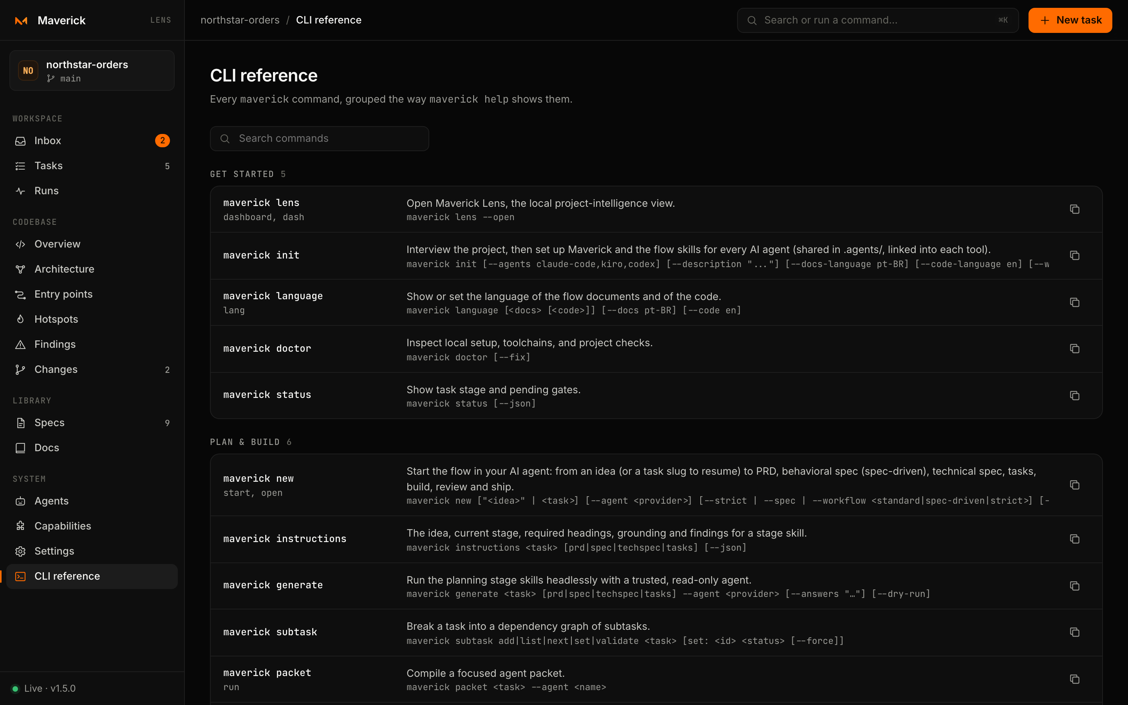This screenshot has width=1128, height=705.
Task: Copy the maverick init command
Action: click(1074, 255)
